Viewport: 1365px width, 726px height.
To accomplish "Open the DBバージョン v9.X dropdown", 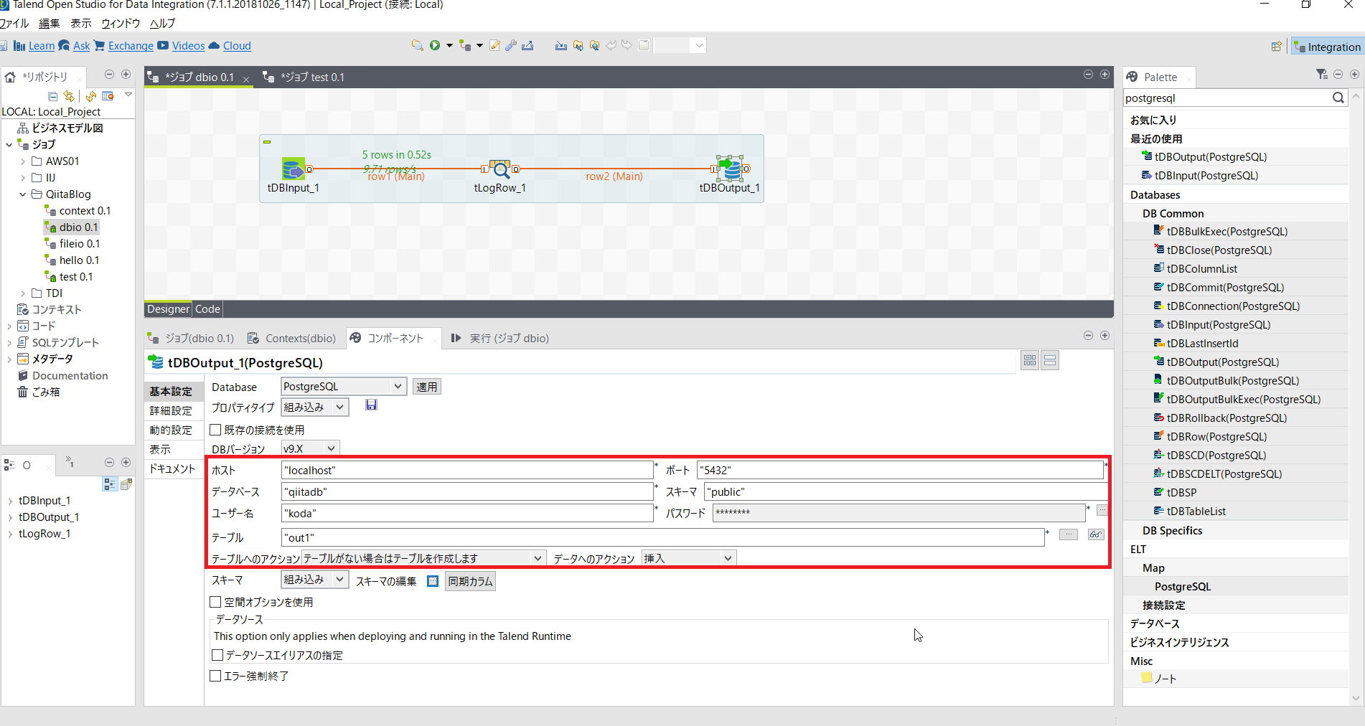I will pyautogui.click(x=310, y=448).
